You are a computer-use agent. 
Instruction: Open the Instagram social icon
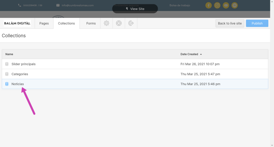click(217, 5)
